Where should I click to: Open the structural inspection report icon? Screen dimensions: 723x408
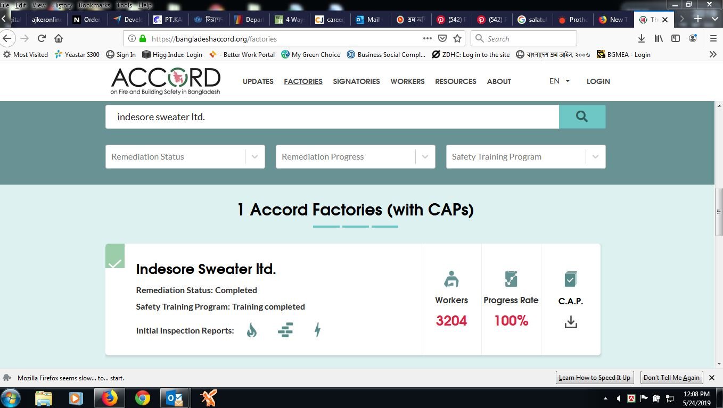pos(285,330)
